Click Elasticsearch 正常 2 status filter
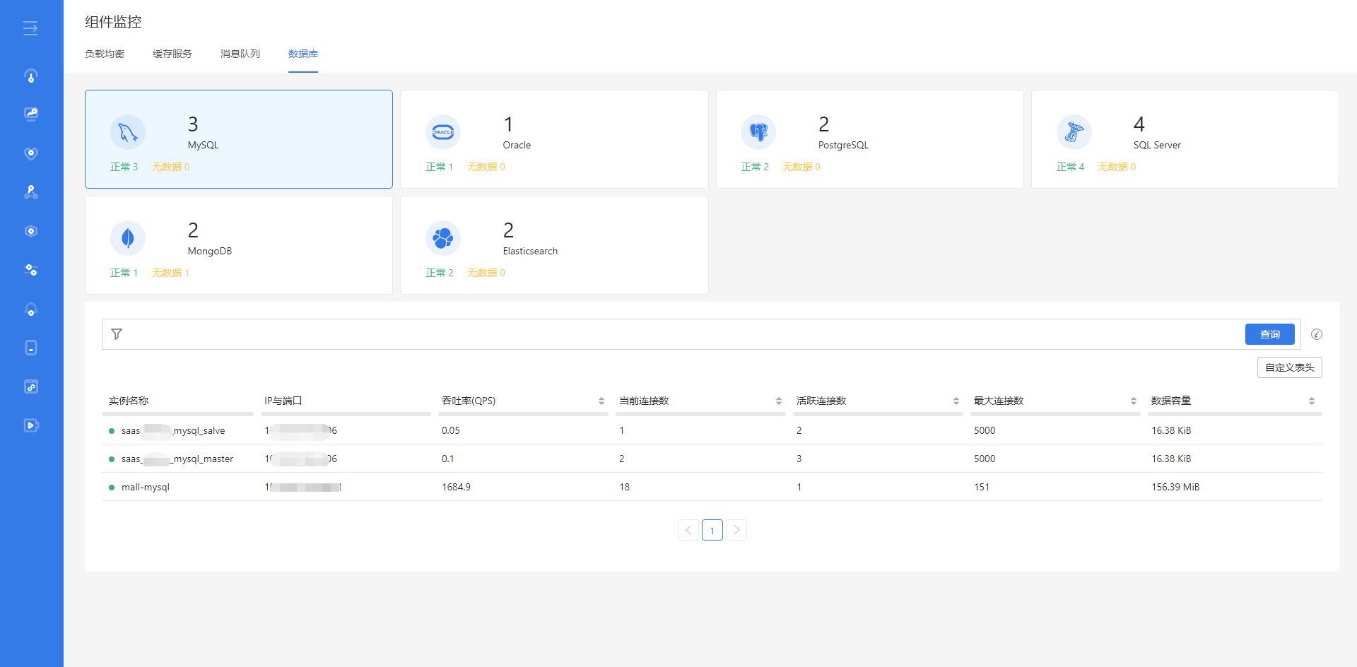 coord(440,273)
